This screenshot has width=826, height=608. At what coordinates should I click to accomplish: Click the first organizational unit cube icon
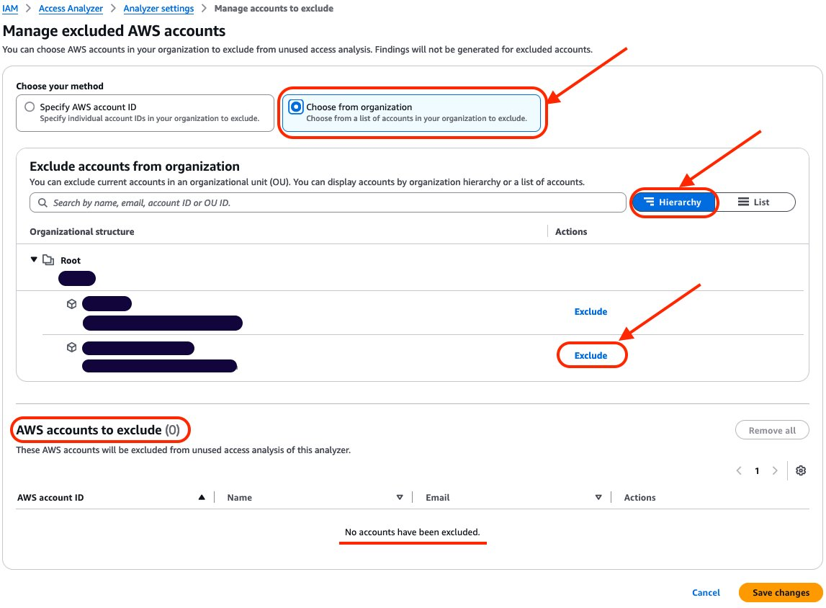point(72,303)
